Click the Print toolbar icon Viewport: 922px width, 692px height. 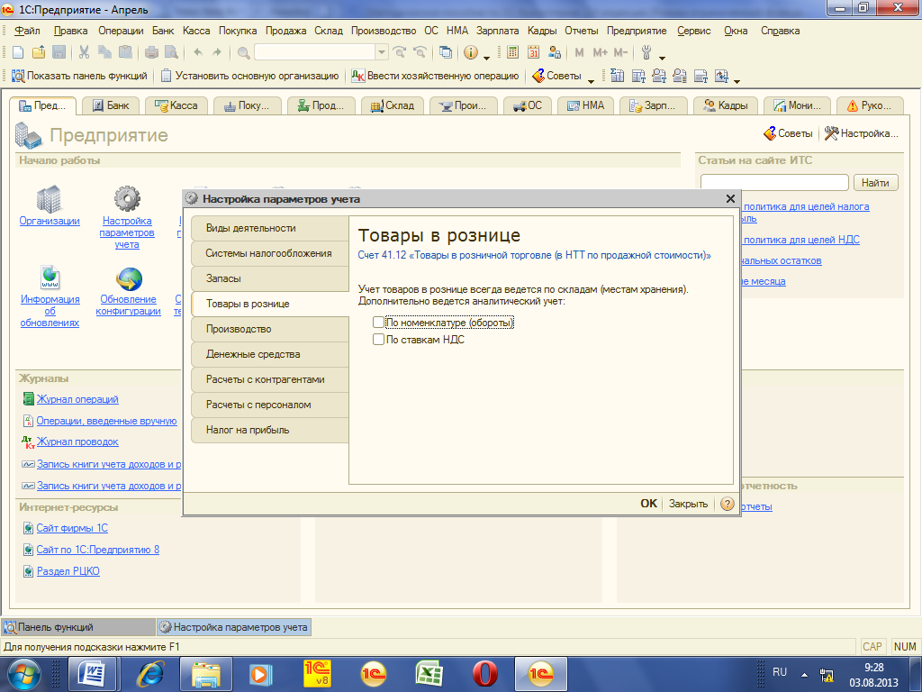pyautogui.click(x=151, y=52)
